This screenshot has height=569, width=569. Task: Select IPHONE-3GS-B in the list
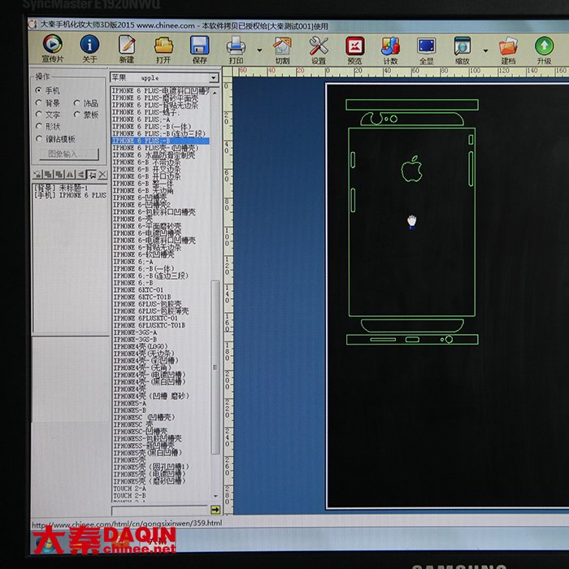tap(135, 340)
